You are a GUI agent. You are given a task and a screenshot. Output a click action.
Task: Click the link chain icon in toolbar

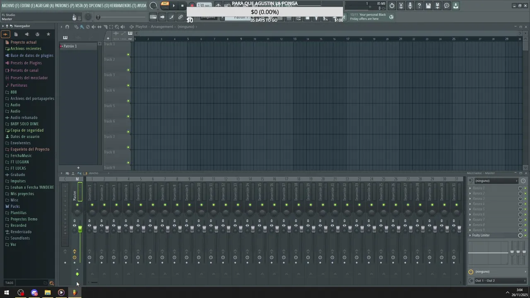[181, 17]
